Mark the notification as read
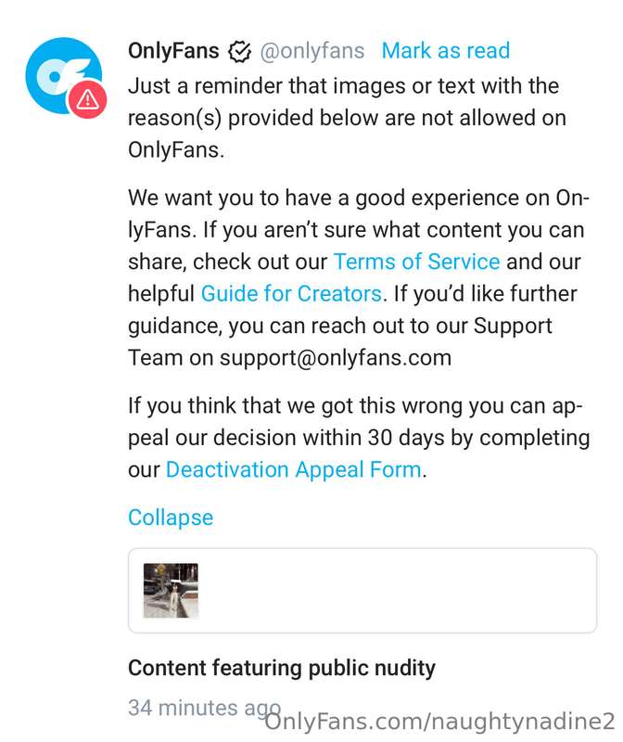The image size is (623, 742). click(446, 51)
